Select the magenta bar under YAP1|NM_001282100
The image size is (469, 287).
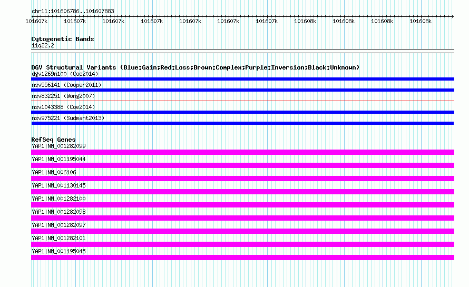click(242, 205)
